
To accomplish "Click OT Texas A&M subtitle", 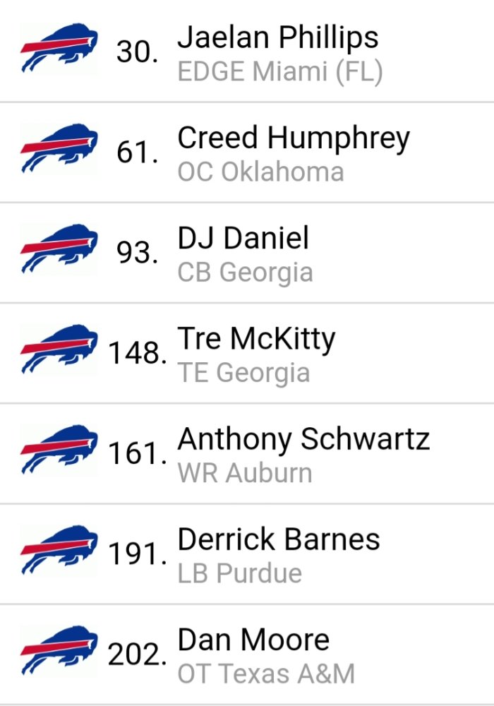I will [x=266, y=674].
